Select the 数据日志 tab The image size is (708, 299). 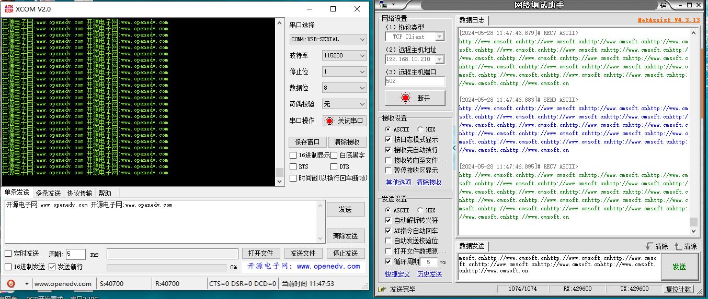(472, 20)
